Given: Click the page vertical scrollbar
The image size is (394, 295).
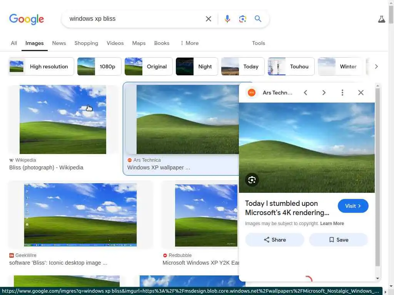Looking at the screenshot, I should [391, 15].
